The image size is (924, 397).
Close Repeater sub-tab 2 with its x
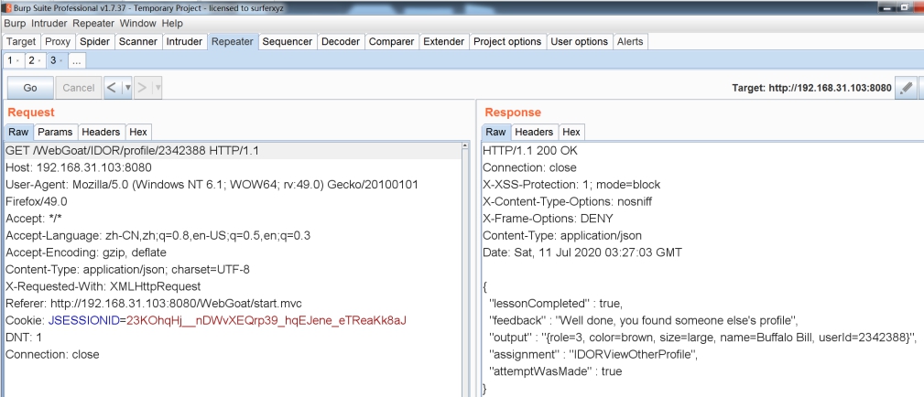38,61
